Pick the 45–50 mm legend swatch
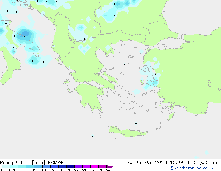Screen dimensions: 221x171 pyautogui.click(x=102, y=166)
